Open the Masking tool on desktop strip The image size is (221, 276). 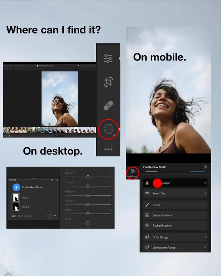(x=108, y=129)
